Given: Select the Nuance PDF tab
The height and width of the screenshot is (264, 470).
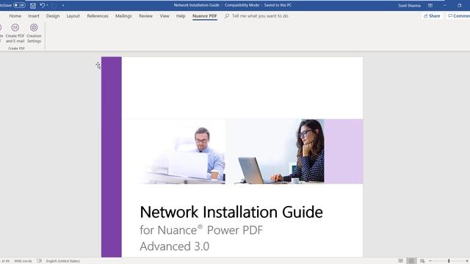Looking at the screenshot, I should point(205,16).
